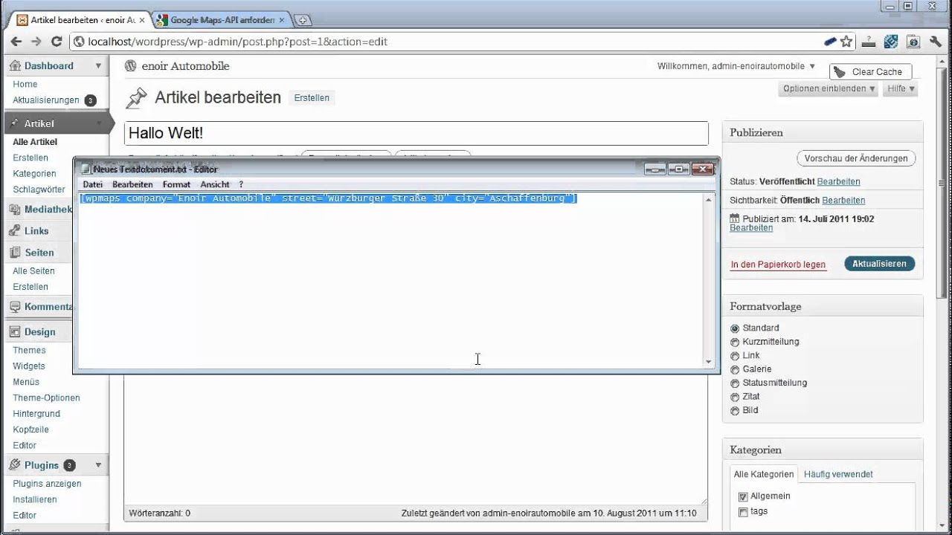Click the Plugins plug icon in sidebar
This screenshot has height=535, width=952.
pos(15,465)
